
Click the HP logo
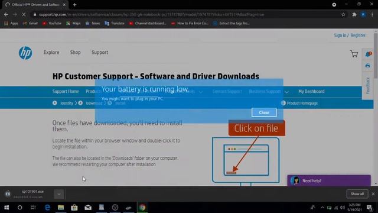click(x=25, y=53)
